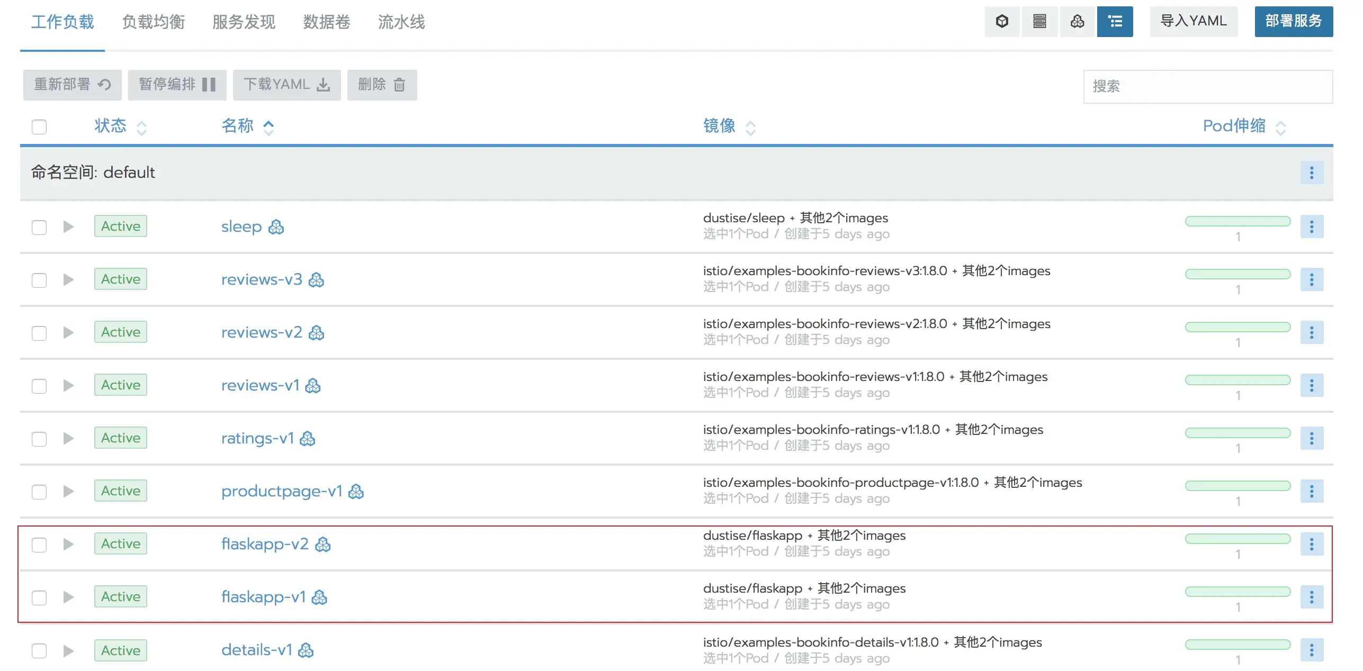This screenshot has height=671, width=1363.
Task: Switch to Istio sidecar group view icon
Action: [x=1077, y=22]
